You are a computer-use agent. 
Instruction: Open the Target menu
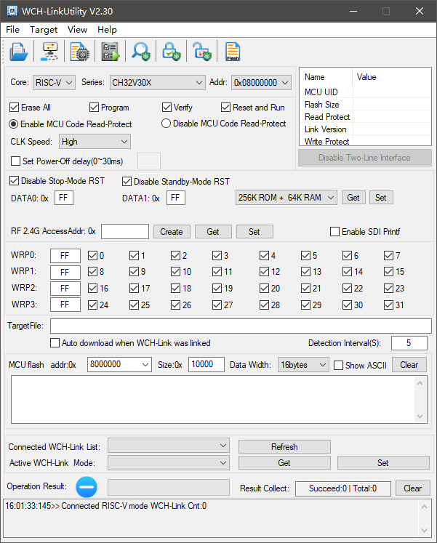44,30
